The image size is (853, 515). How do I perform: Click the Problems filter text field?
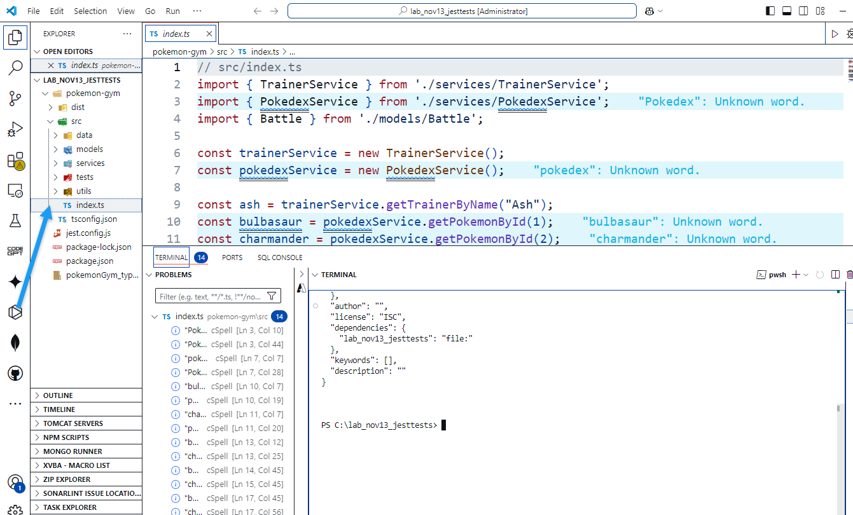(x=211, y=296)
